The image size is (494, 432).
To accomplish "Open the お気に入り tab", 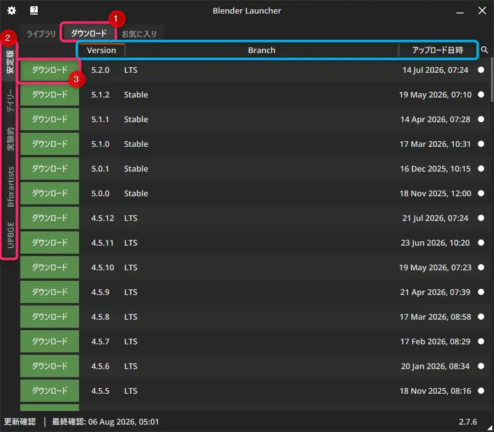I will point(139,33).
